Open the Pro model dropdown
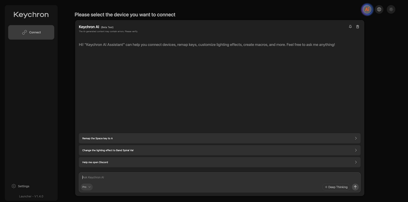Viewport: 408px width, 202px height. coord(87,187)
